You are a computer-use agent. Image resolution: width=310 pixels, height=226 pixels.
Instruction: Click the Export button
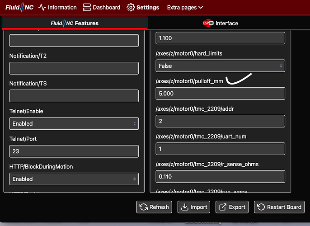point(232,207)
